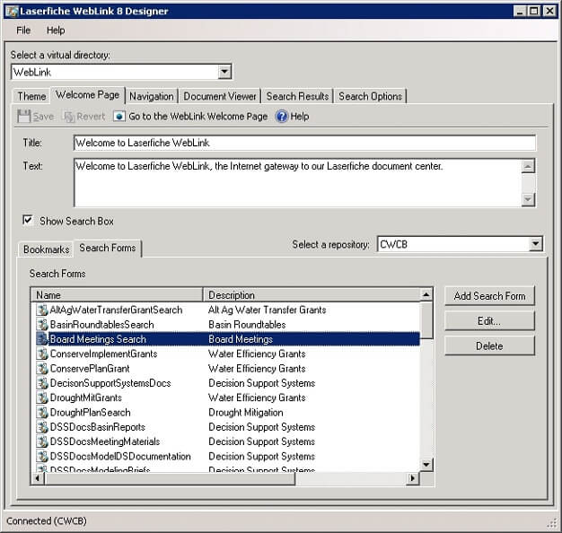Click Text area scroll down arrow
The image size is (562, 533).
[x=528, y=199]
